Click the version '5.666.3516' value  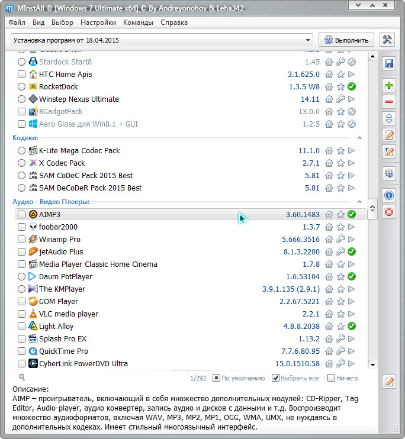[x=300, y=240]
